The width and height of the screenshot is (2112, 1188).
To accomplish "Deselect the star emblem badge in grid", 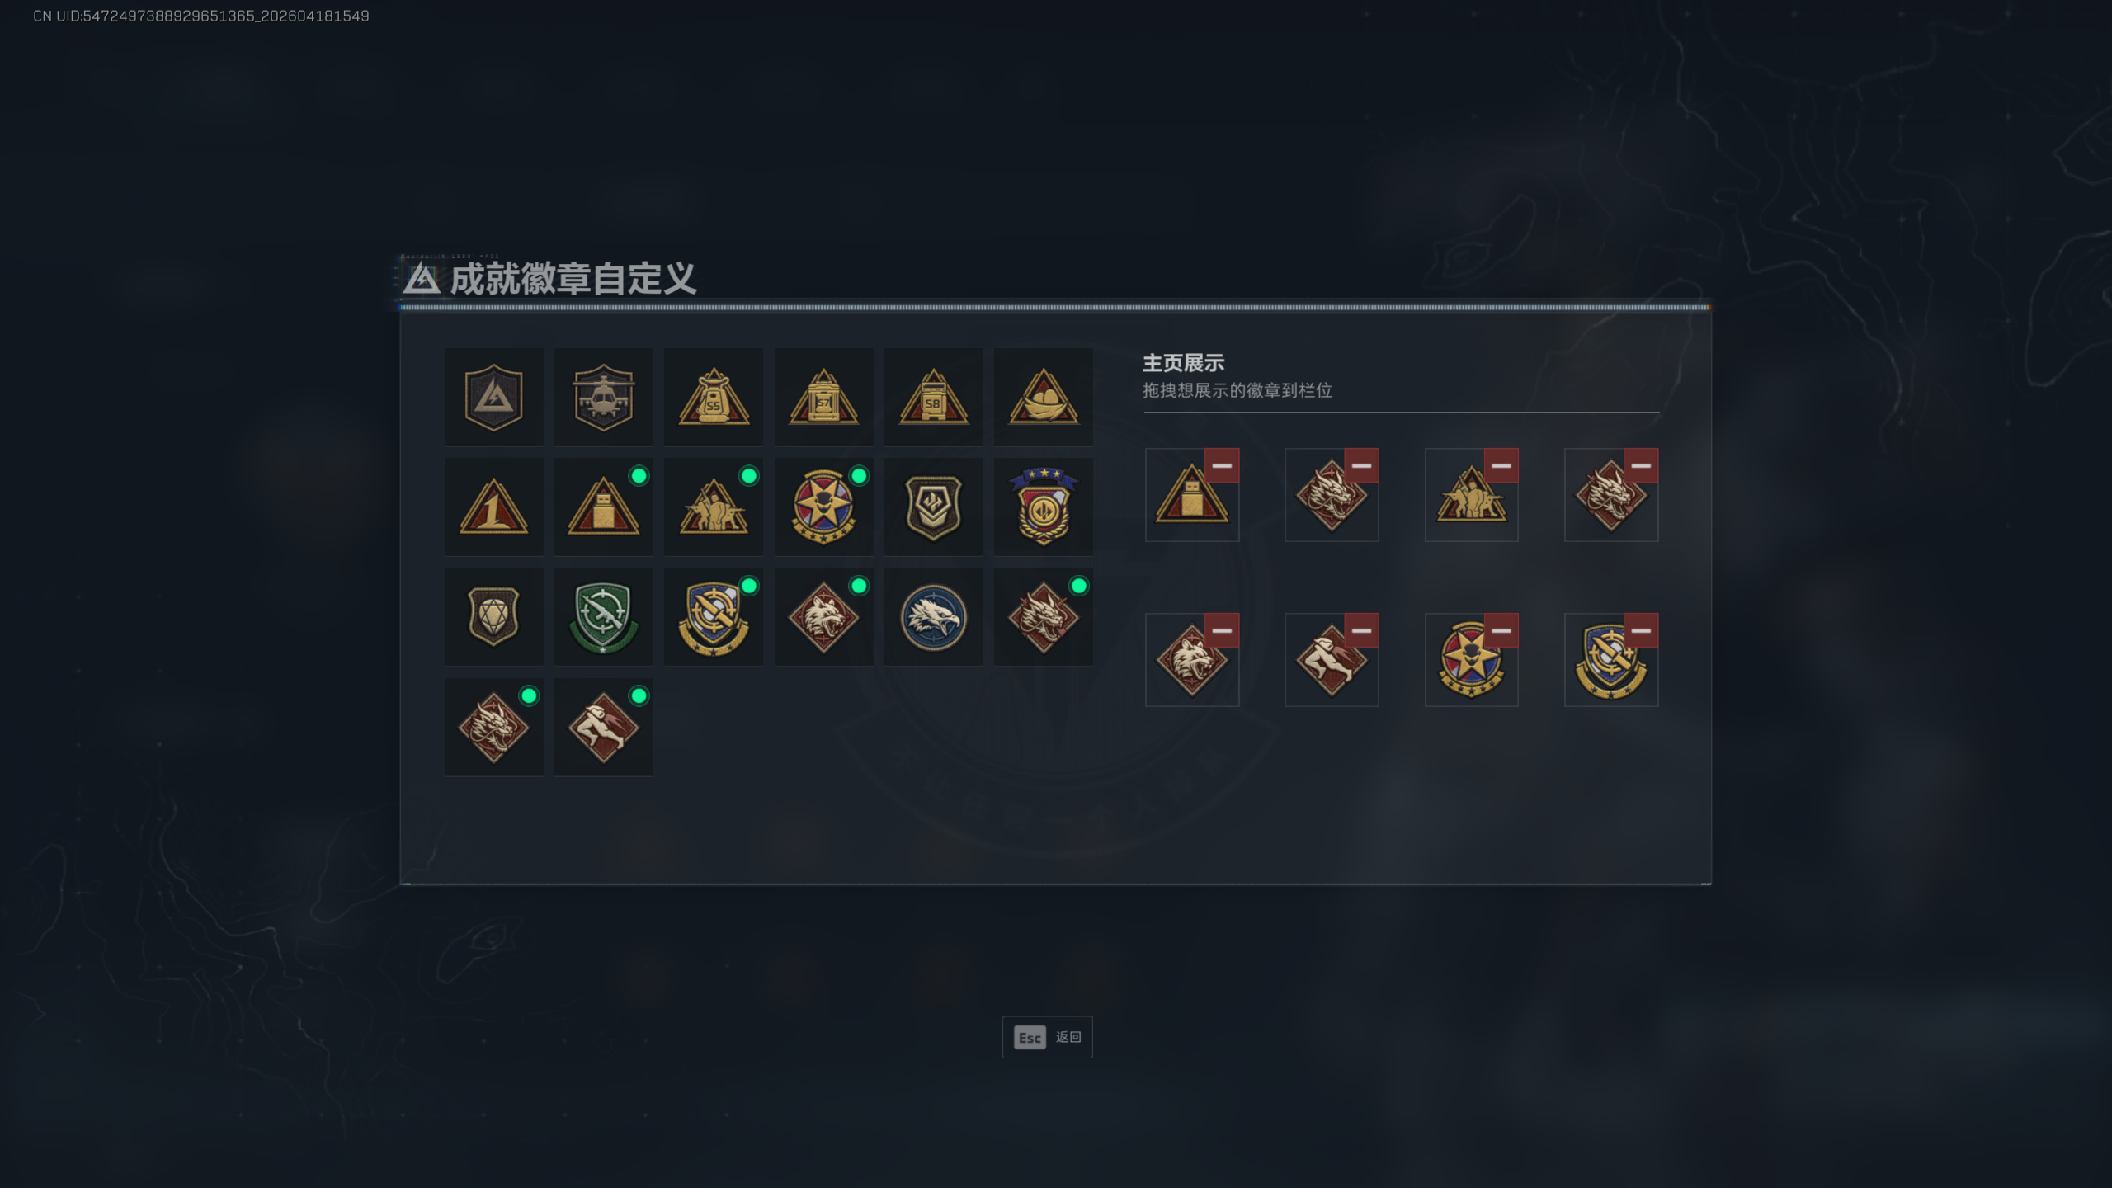I will click(x=823, y=507).
